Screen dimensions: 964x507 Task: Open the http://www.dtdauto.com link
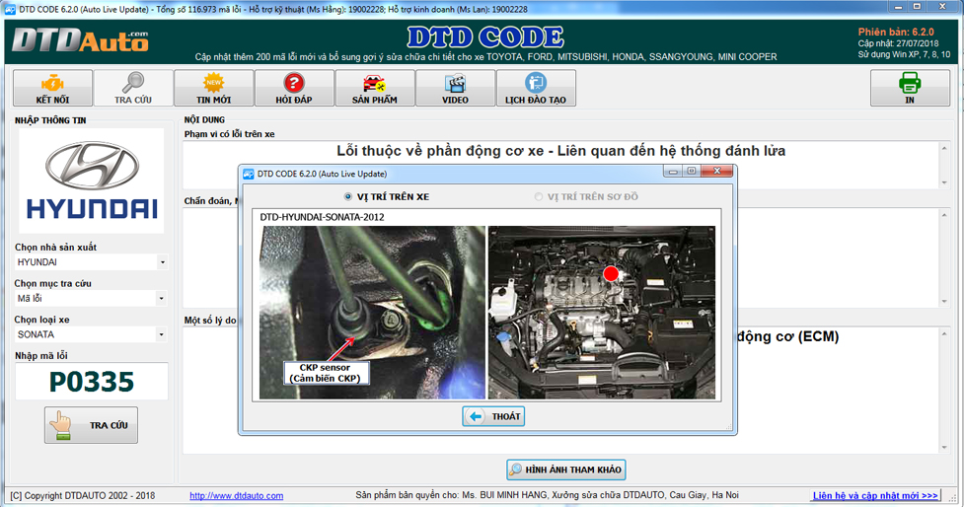point(236,495)
